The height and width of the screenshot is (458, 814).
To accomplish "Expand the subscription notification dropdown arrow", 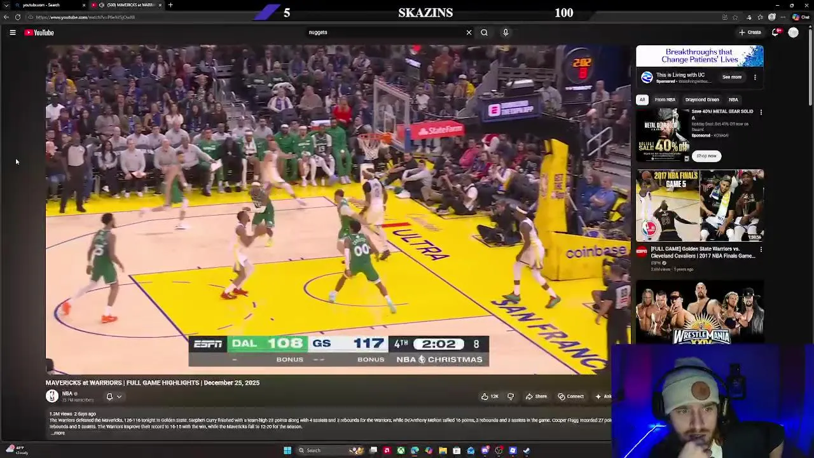I will coord(119,397).
